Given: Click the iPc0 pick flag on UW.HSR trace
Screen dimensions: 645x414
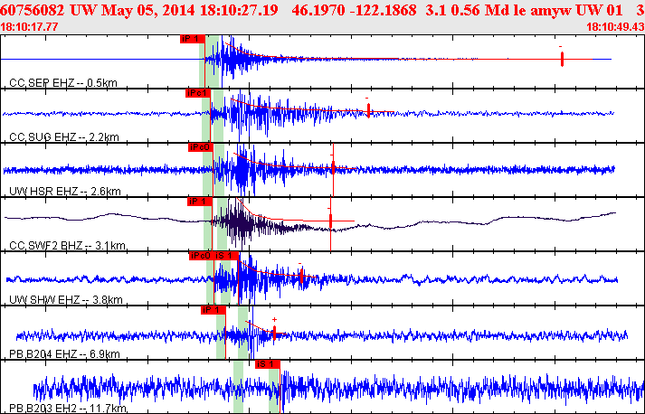Looking at the screenshot, I should tap(200, 146).
